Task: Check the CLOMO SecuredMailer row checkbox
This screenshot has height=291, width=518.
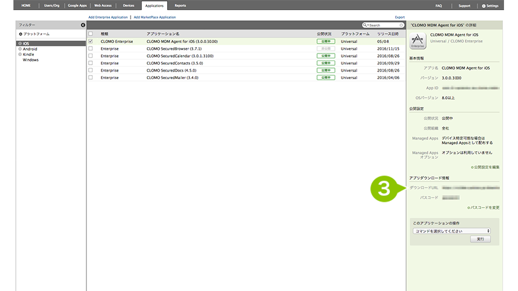Action: 90,77
